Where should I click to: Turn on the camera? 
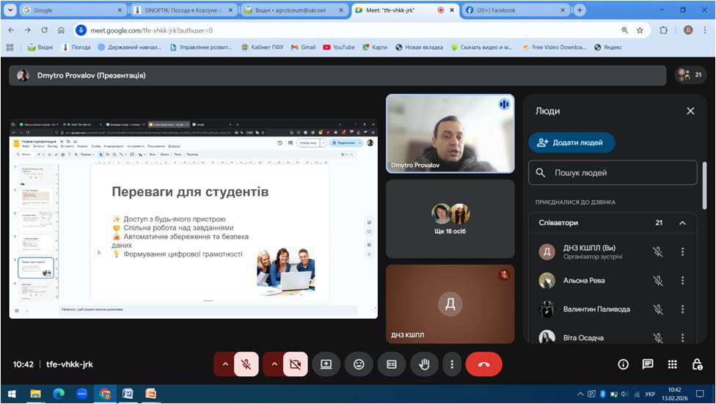[x=296, y=364]
